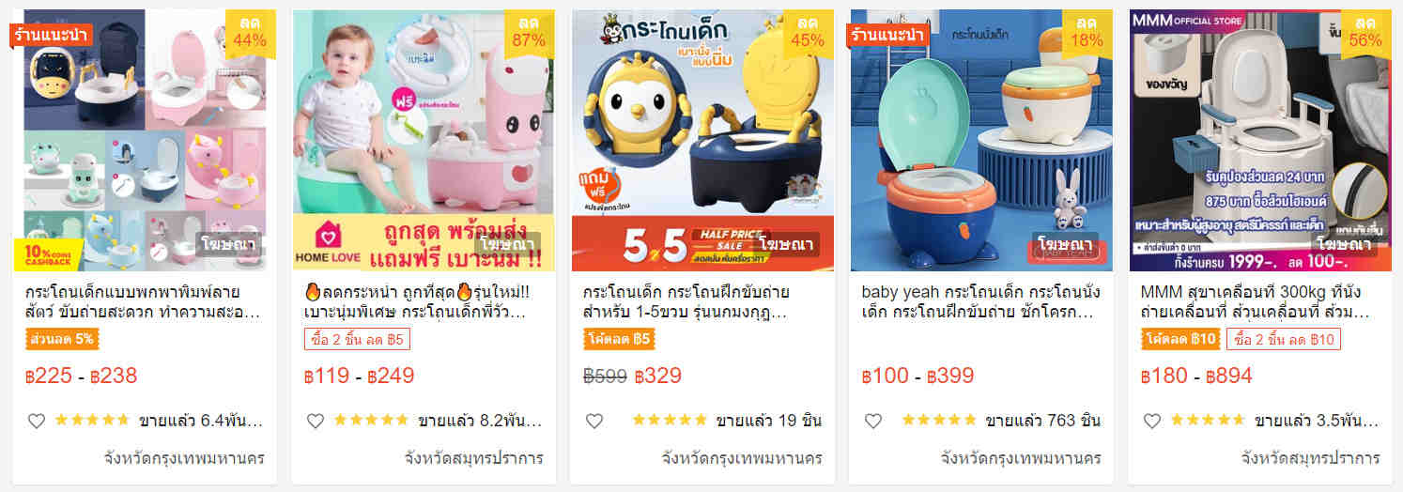Click the 'ส่วนลด 5%' coupon tag

(61, 339)
